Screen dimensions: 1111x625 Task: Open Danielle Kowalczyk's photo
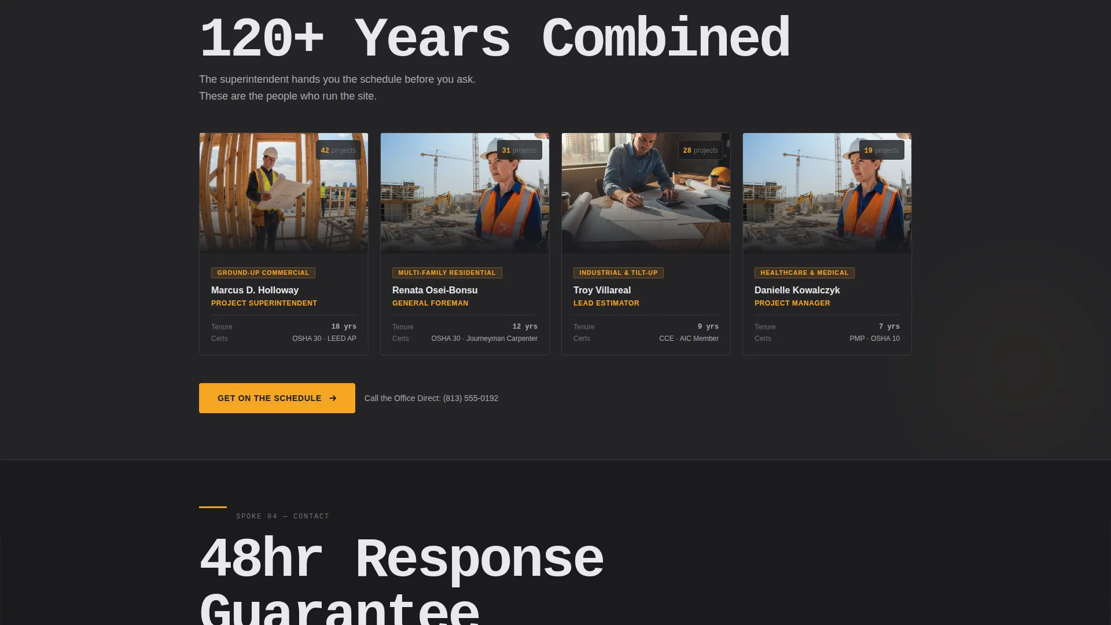click(x=827, y=193)
